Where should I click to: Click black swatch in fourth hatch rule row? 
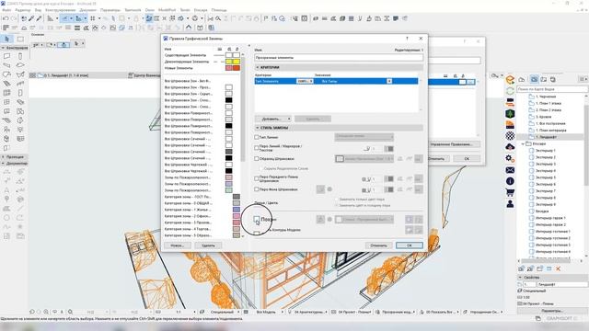click(229, 100)
